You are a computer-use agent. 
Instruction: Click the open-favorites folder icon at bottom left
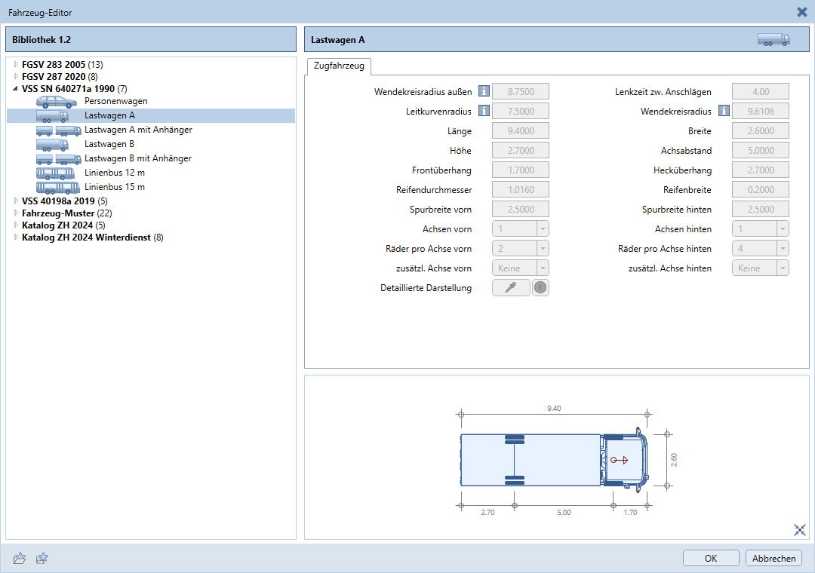pos(20,559)
